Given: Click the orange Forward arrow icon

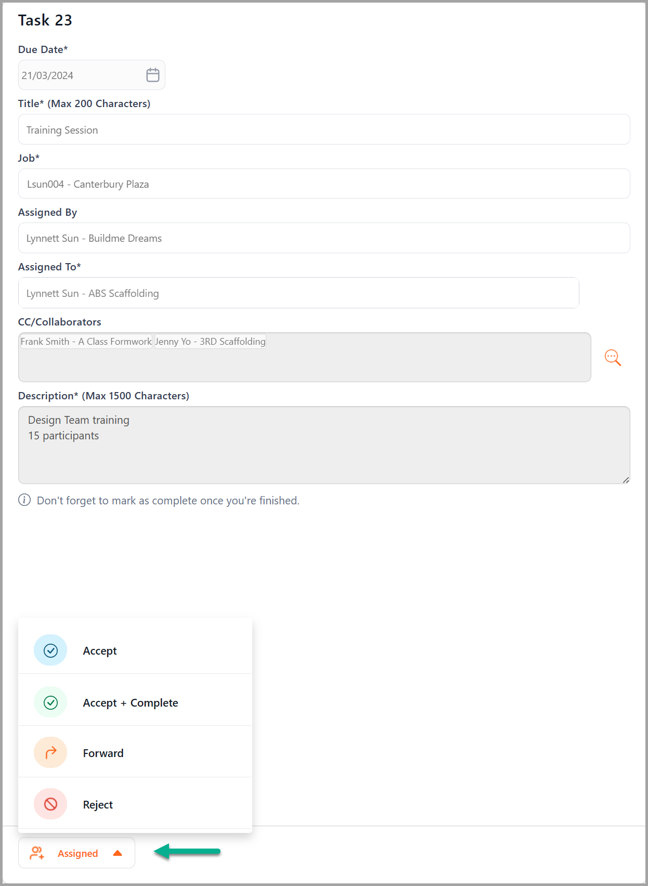Looking at the screenshot, I should tap(50, 752).
